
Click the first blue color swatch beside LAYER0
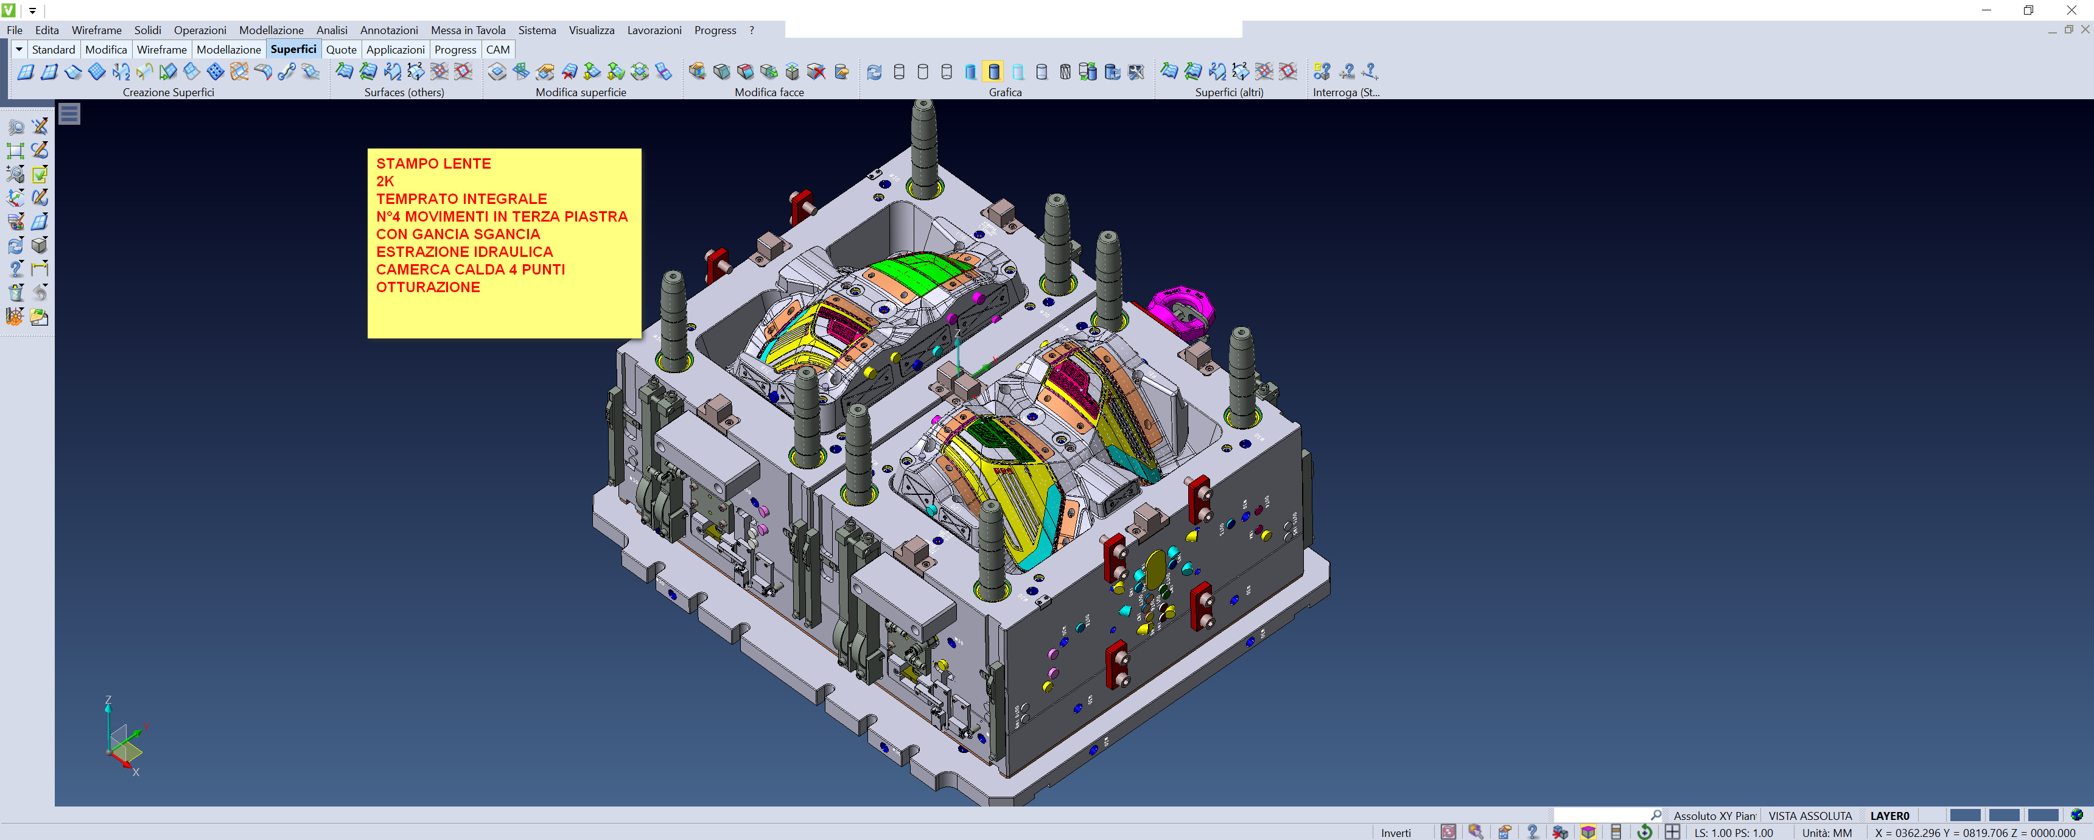(x=1965, y=816)
